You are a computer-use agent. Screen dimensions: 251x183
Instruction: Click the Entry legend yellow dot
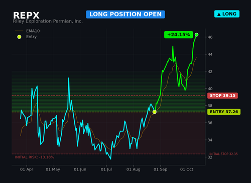tap(19, 37)
